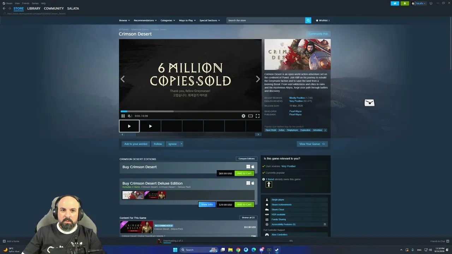The width and height of the screenshot is (452, 254).
Task: Expand the Special Sections dropdown
Action: (210, 20)
